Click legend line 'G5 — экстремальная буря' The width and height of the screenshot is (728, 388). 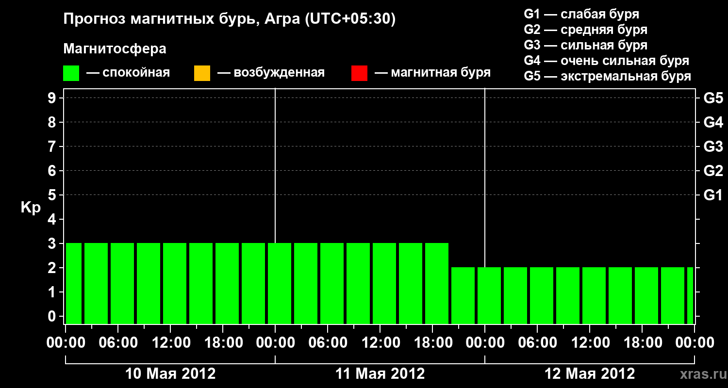click(608, 76)
